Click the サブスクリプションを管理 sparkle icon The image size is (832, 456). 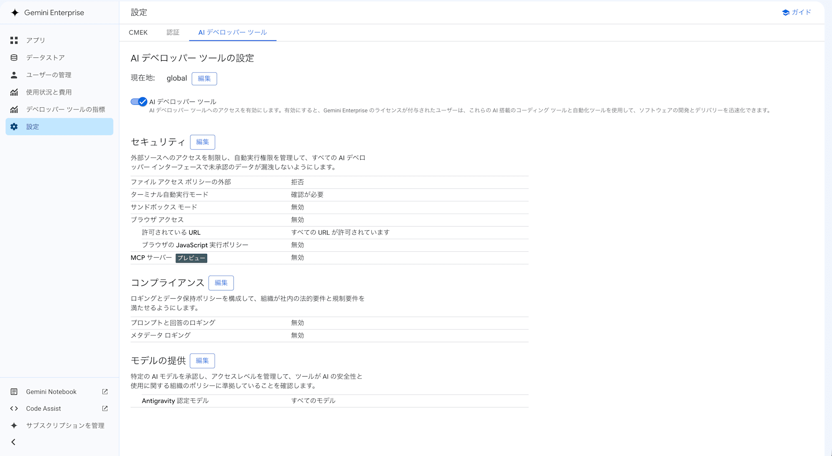tap(14, 426)
